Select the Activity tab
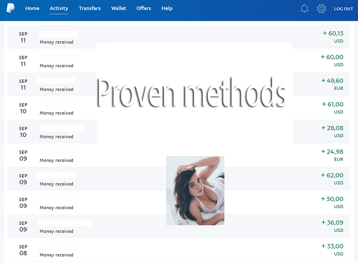This screenshot has height=262, width=358. coord(59,8)
